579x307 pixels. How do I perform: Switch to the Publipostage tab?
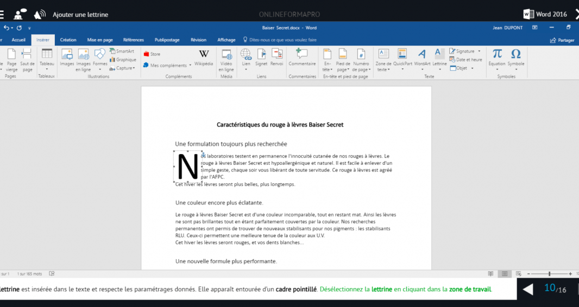167,40
